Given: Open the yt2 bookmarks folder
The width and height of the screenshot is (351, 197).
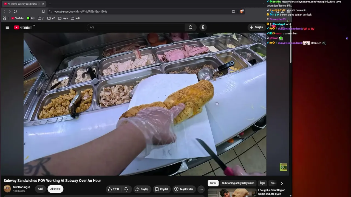Looking at the screenshot, I should pos(51,18).
